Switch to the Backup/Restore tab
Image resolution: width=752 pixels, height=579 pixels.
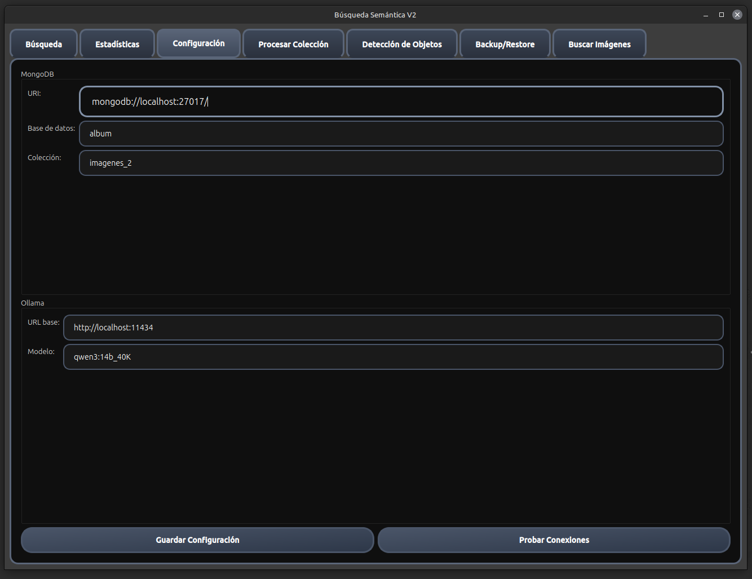[505, 44]
